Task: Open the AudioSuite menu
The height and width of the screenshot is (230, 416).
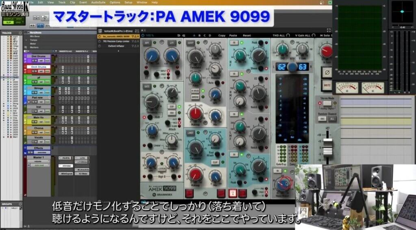Action: pyautogui.click(x=98, y=2)
